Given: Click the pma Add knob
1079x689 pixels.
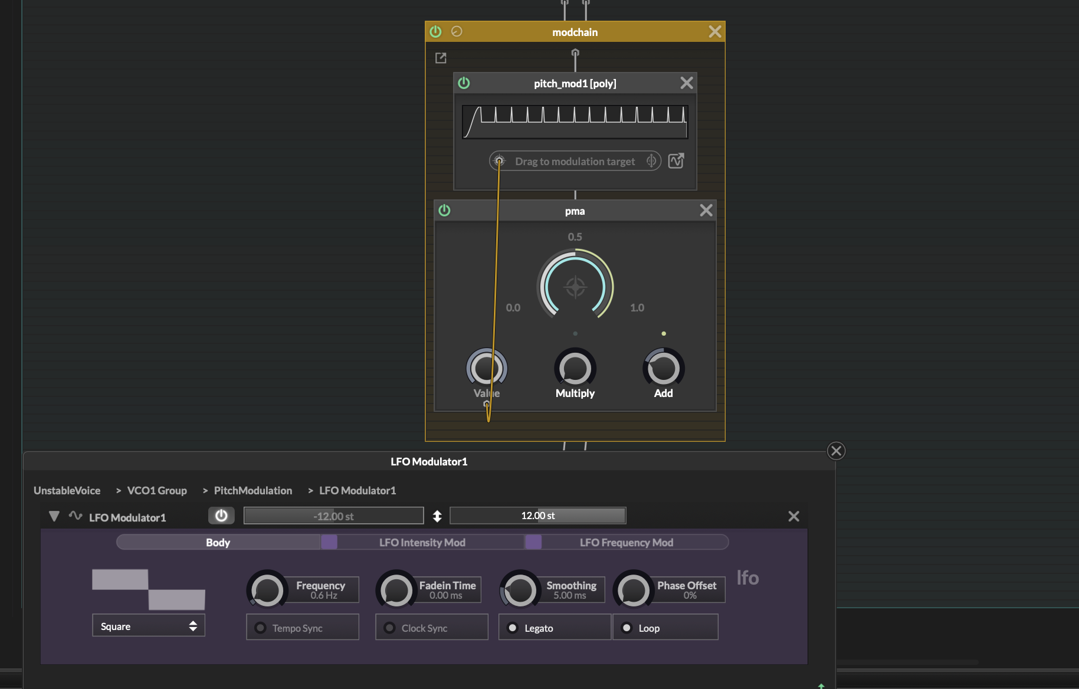Looking at the screenshot, I should 664,368.
